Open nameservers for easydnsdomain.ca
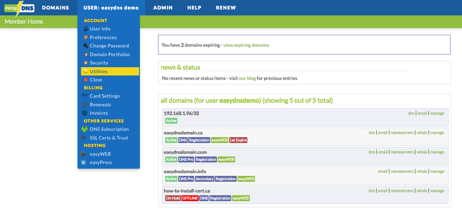Image resolution: width=462 pixels, height=213 pixels. pos(402,132)
